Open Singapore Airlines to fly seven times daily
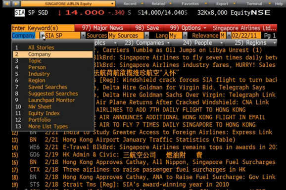 (x=186, y=57)
